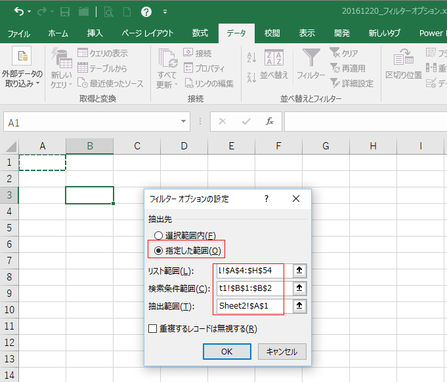
Task: Check 重複するレコードは無視する checkbox
Action: coord(153,328)
